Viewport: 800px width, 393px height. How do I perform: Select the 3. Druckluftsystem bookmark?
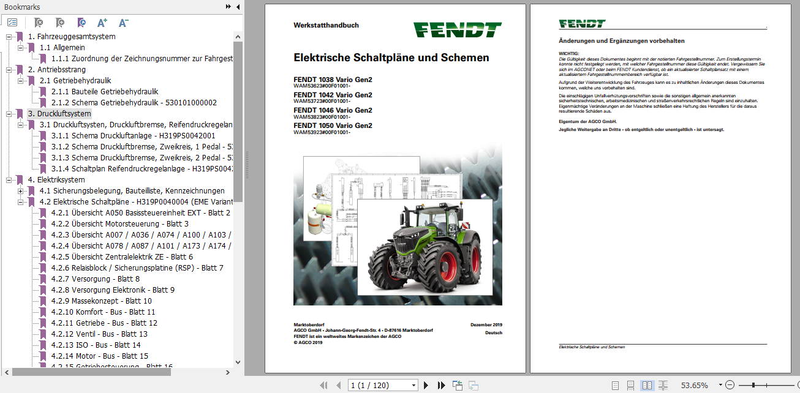pos(59,114)
